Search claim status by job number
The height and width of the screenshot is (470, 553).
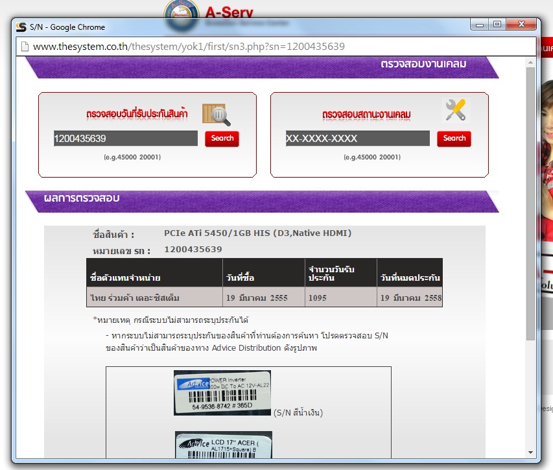(454, 138)
